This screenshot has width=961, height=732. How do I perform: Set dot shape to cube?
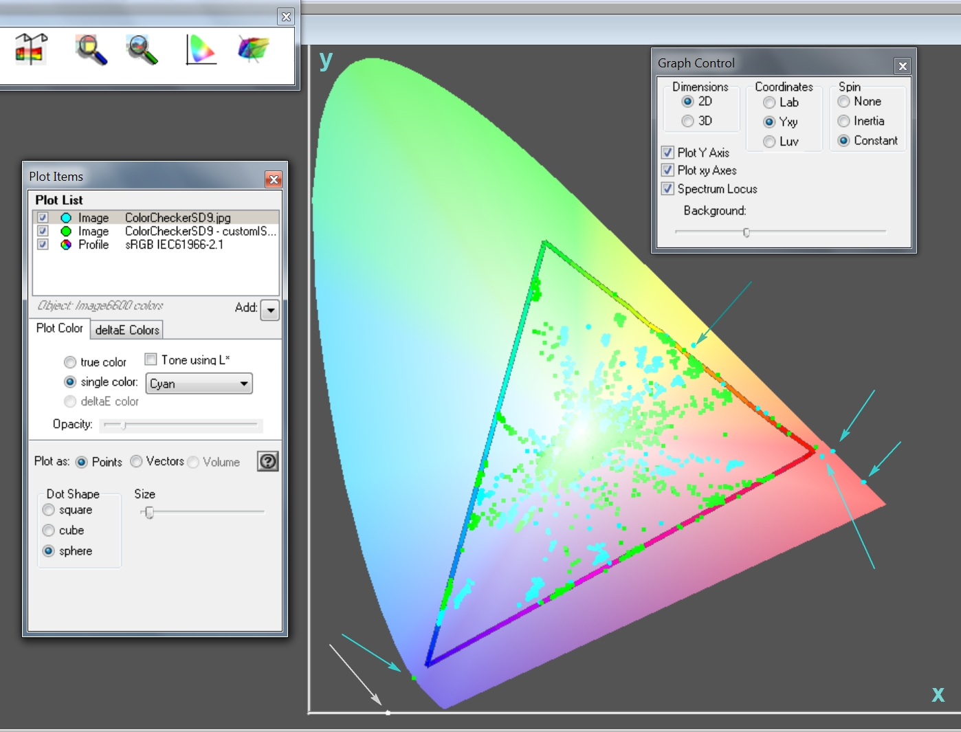click(x=49, y=531)
